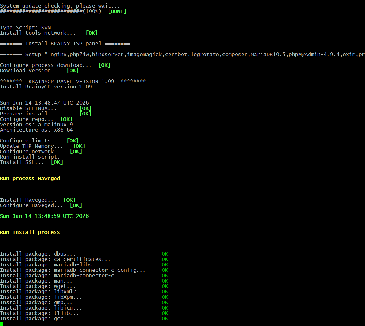Select 'Install package: mariadb-connector-c...' line

pyautogui.click(x=84, y=276)
